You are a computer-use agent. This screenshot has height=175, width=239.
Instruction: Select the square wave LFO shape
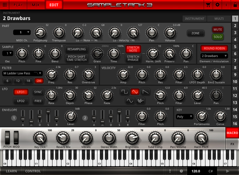tap(124, 92)
